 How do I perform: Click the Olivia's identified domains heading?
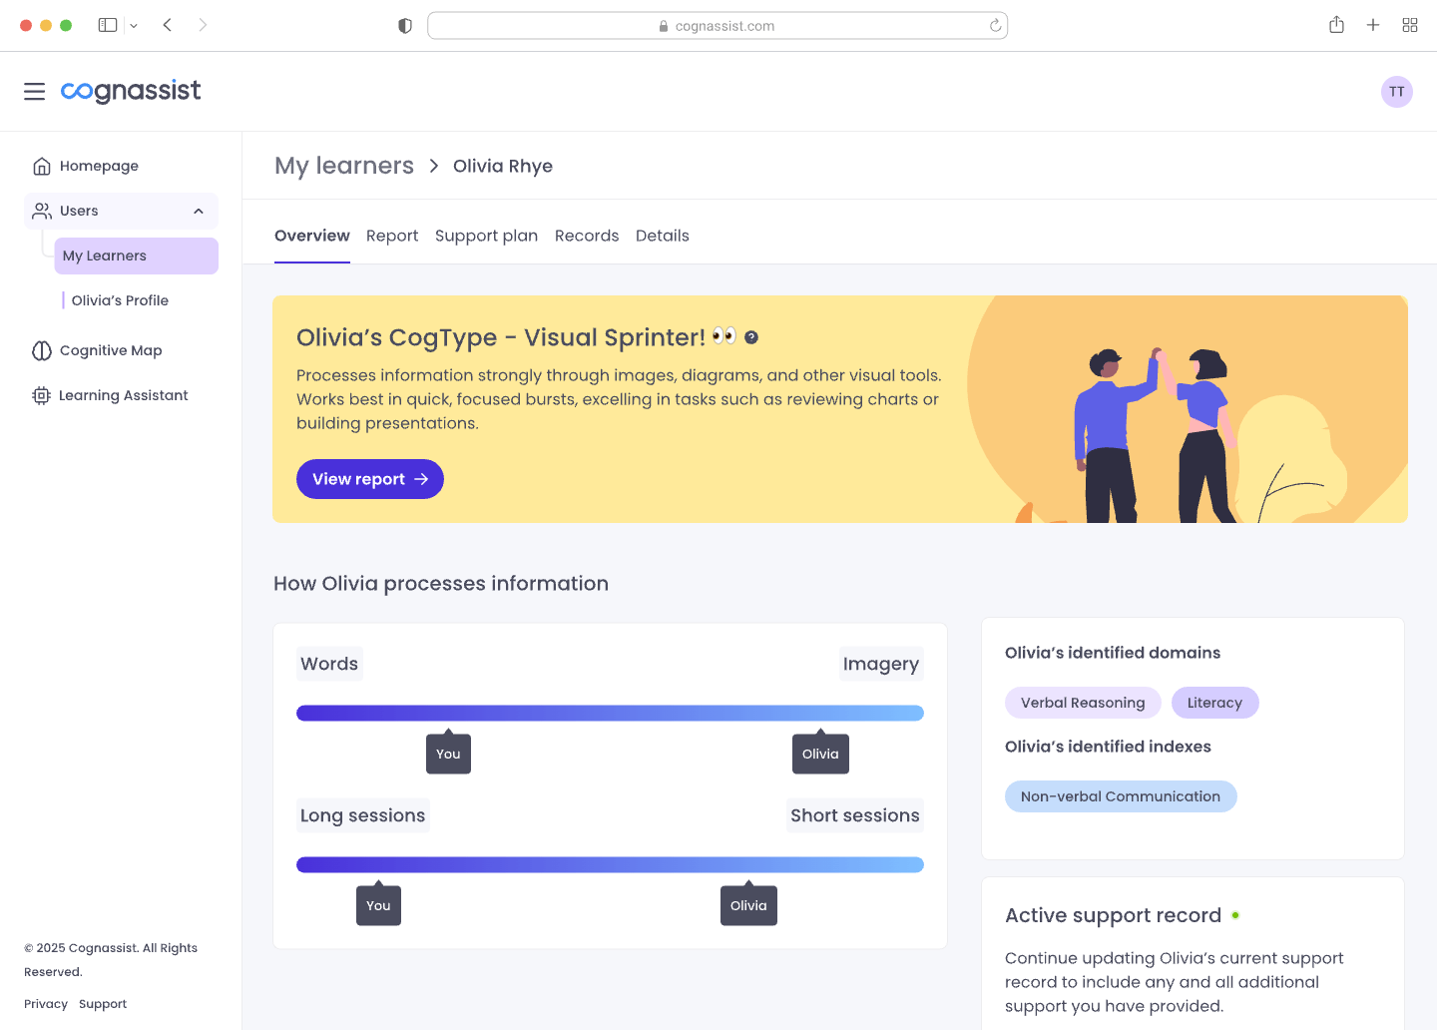[1113, 653]
